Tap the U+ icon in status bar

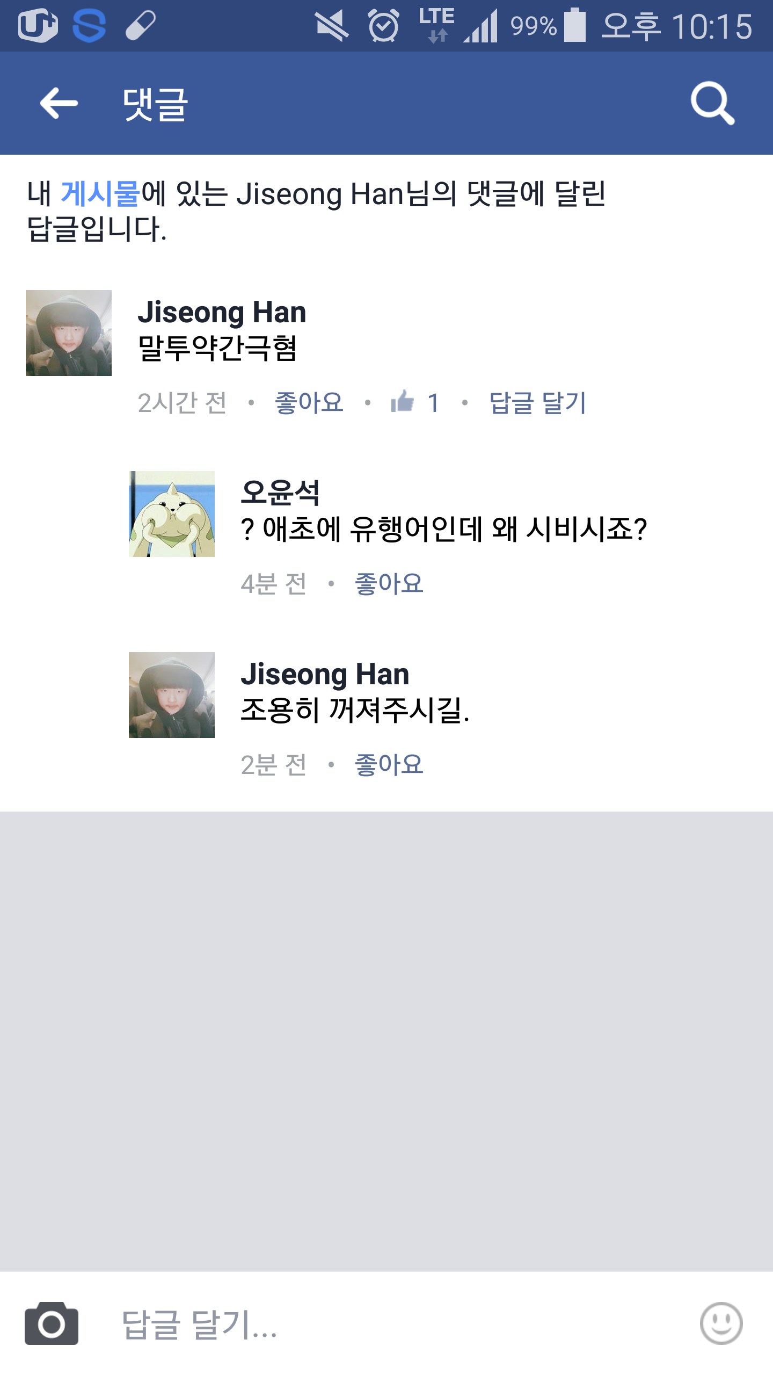tap(38, 25)
